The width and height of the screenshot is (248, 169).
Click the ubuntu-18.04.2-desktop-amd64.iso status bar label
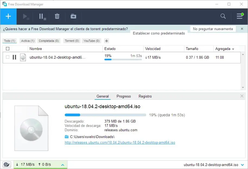tap(211, 165)
